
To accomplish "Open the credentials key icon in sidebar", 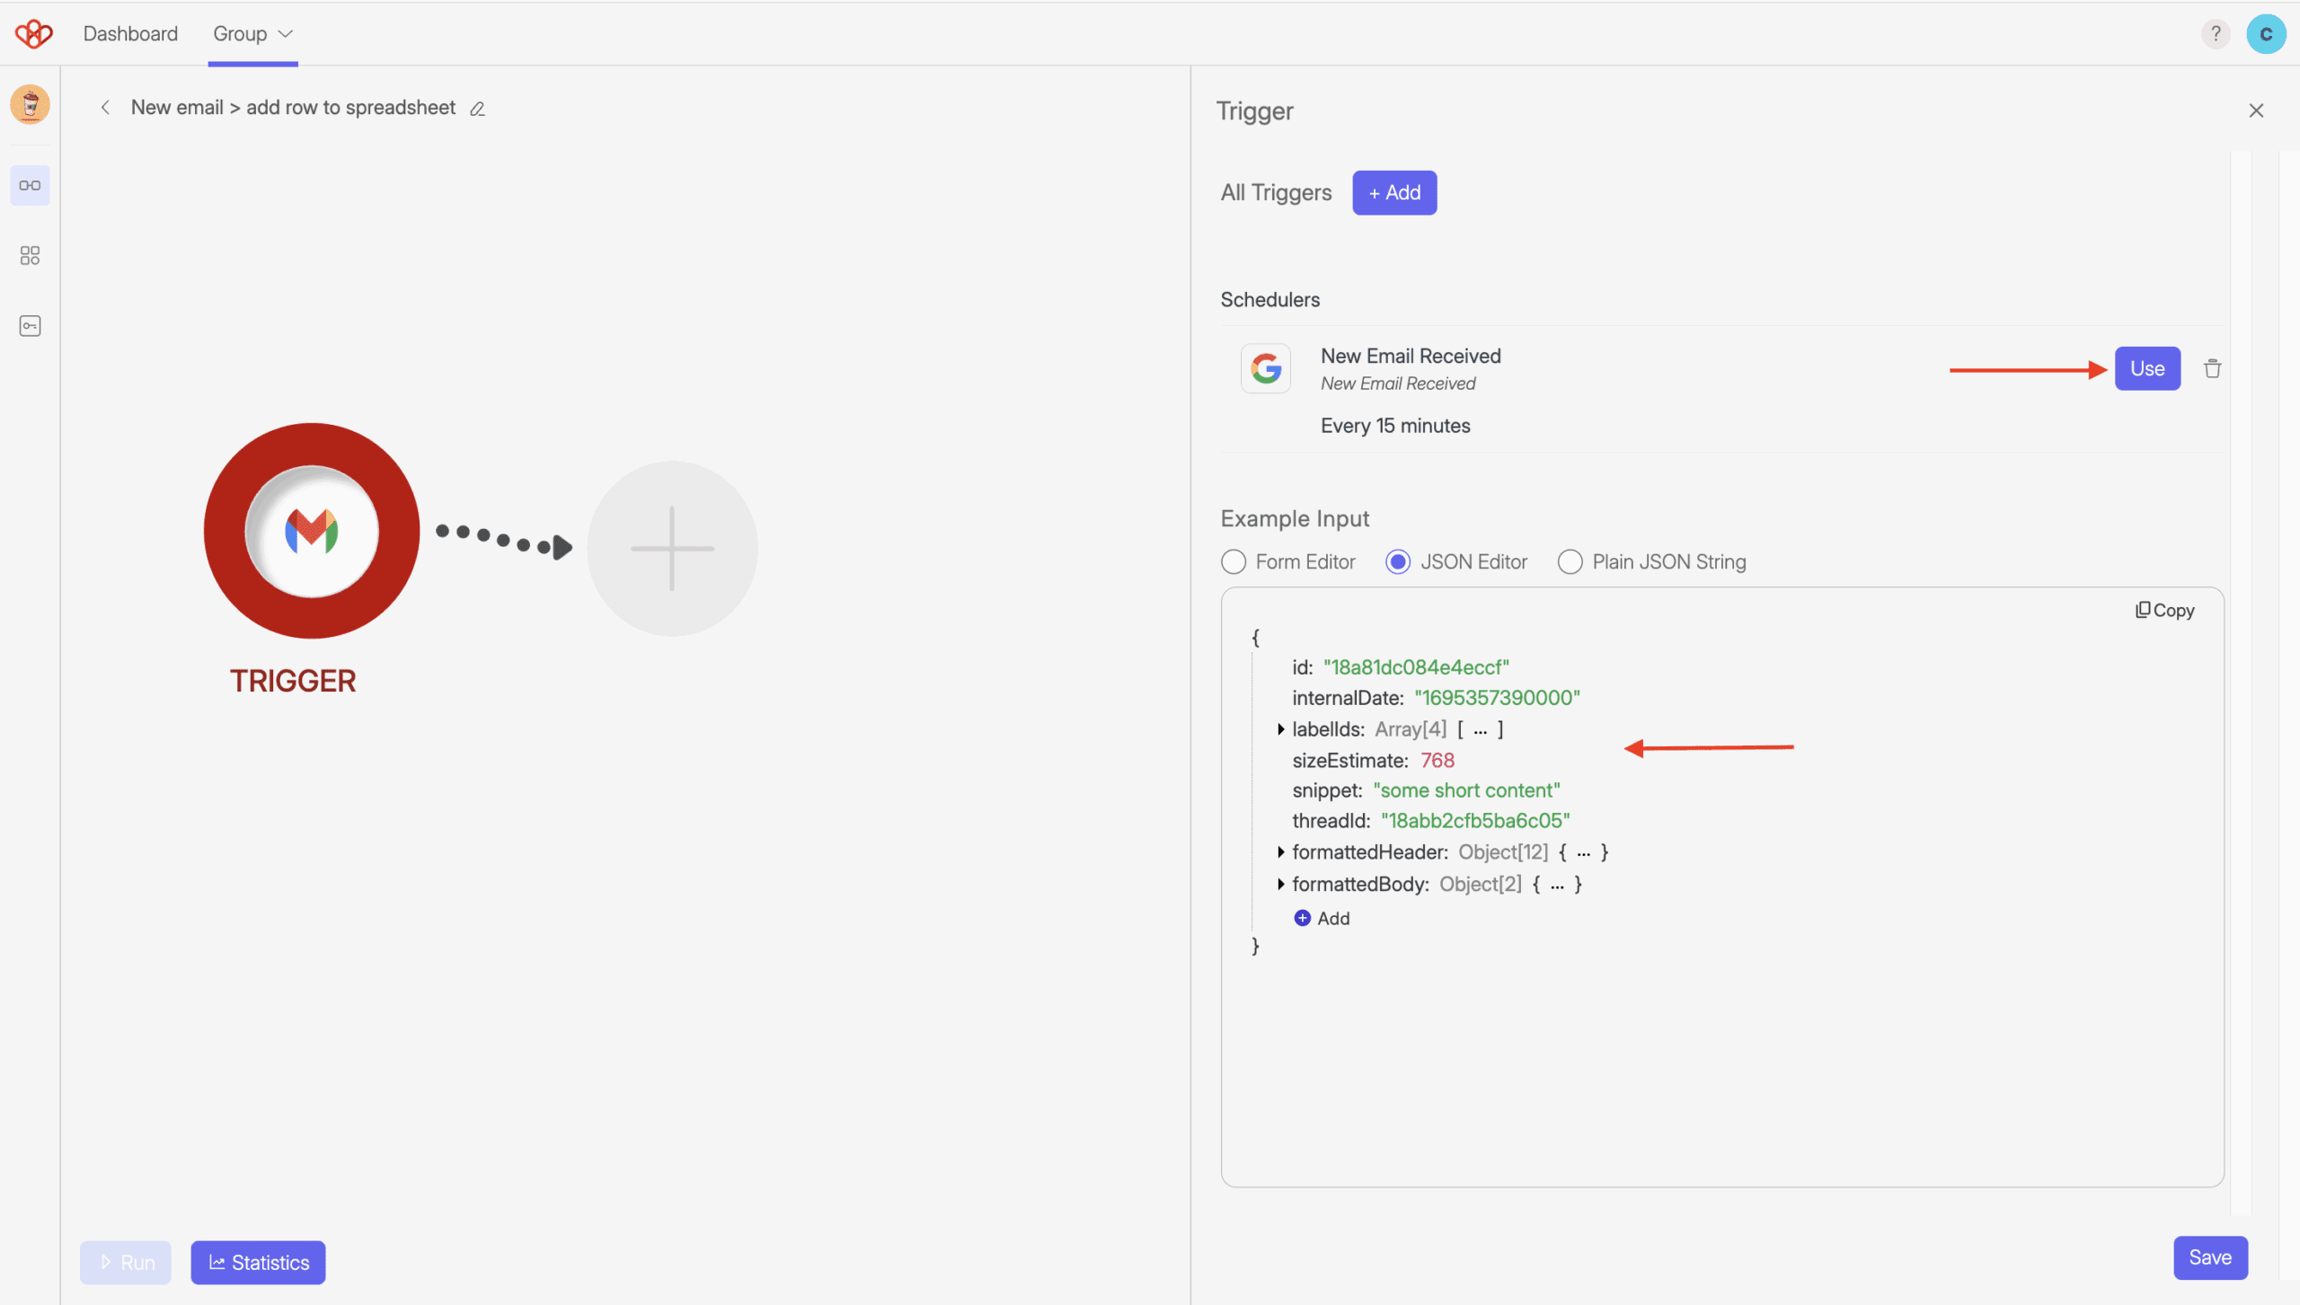I will point(30,326).
